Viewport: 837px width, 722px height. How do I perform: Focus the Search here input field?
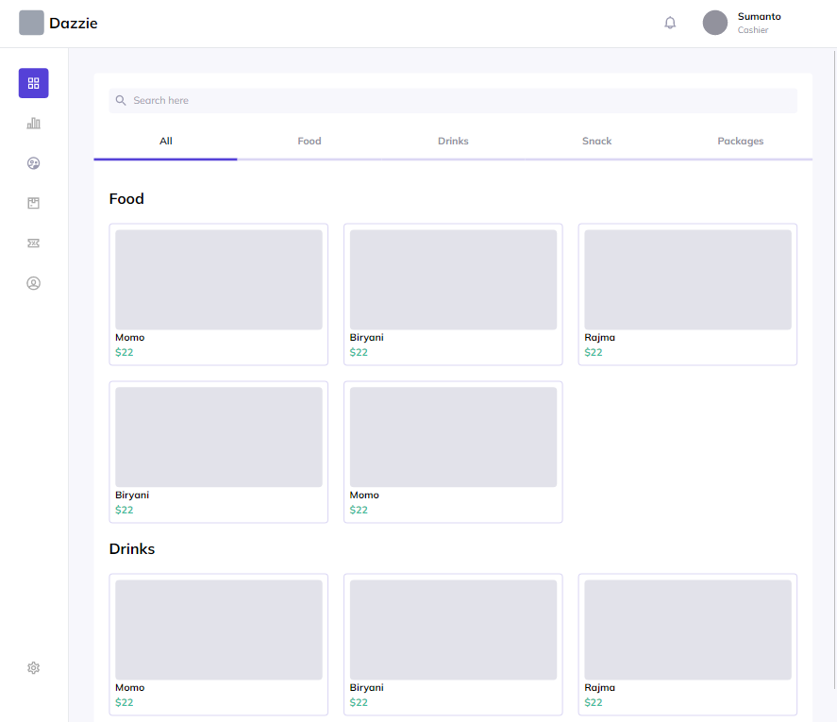click(453, 100)
